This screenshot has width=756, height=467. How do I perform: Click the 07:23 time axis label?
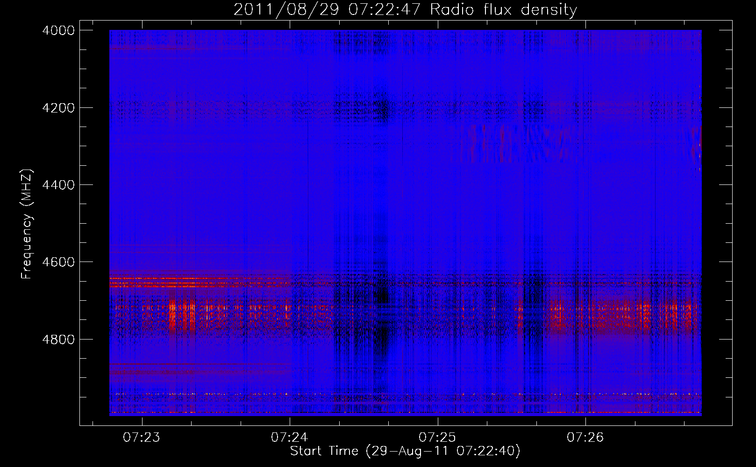pos(142,438)
